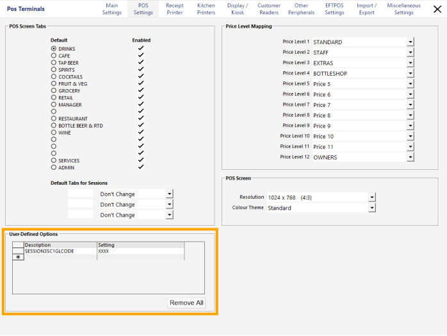Toggle Enabled checkmark for GROCERY
This screenshot has width=447, height=336.
(141, 90)
